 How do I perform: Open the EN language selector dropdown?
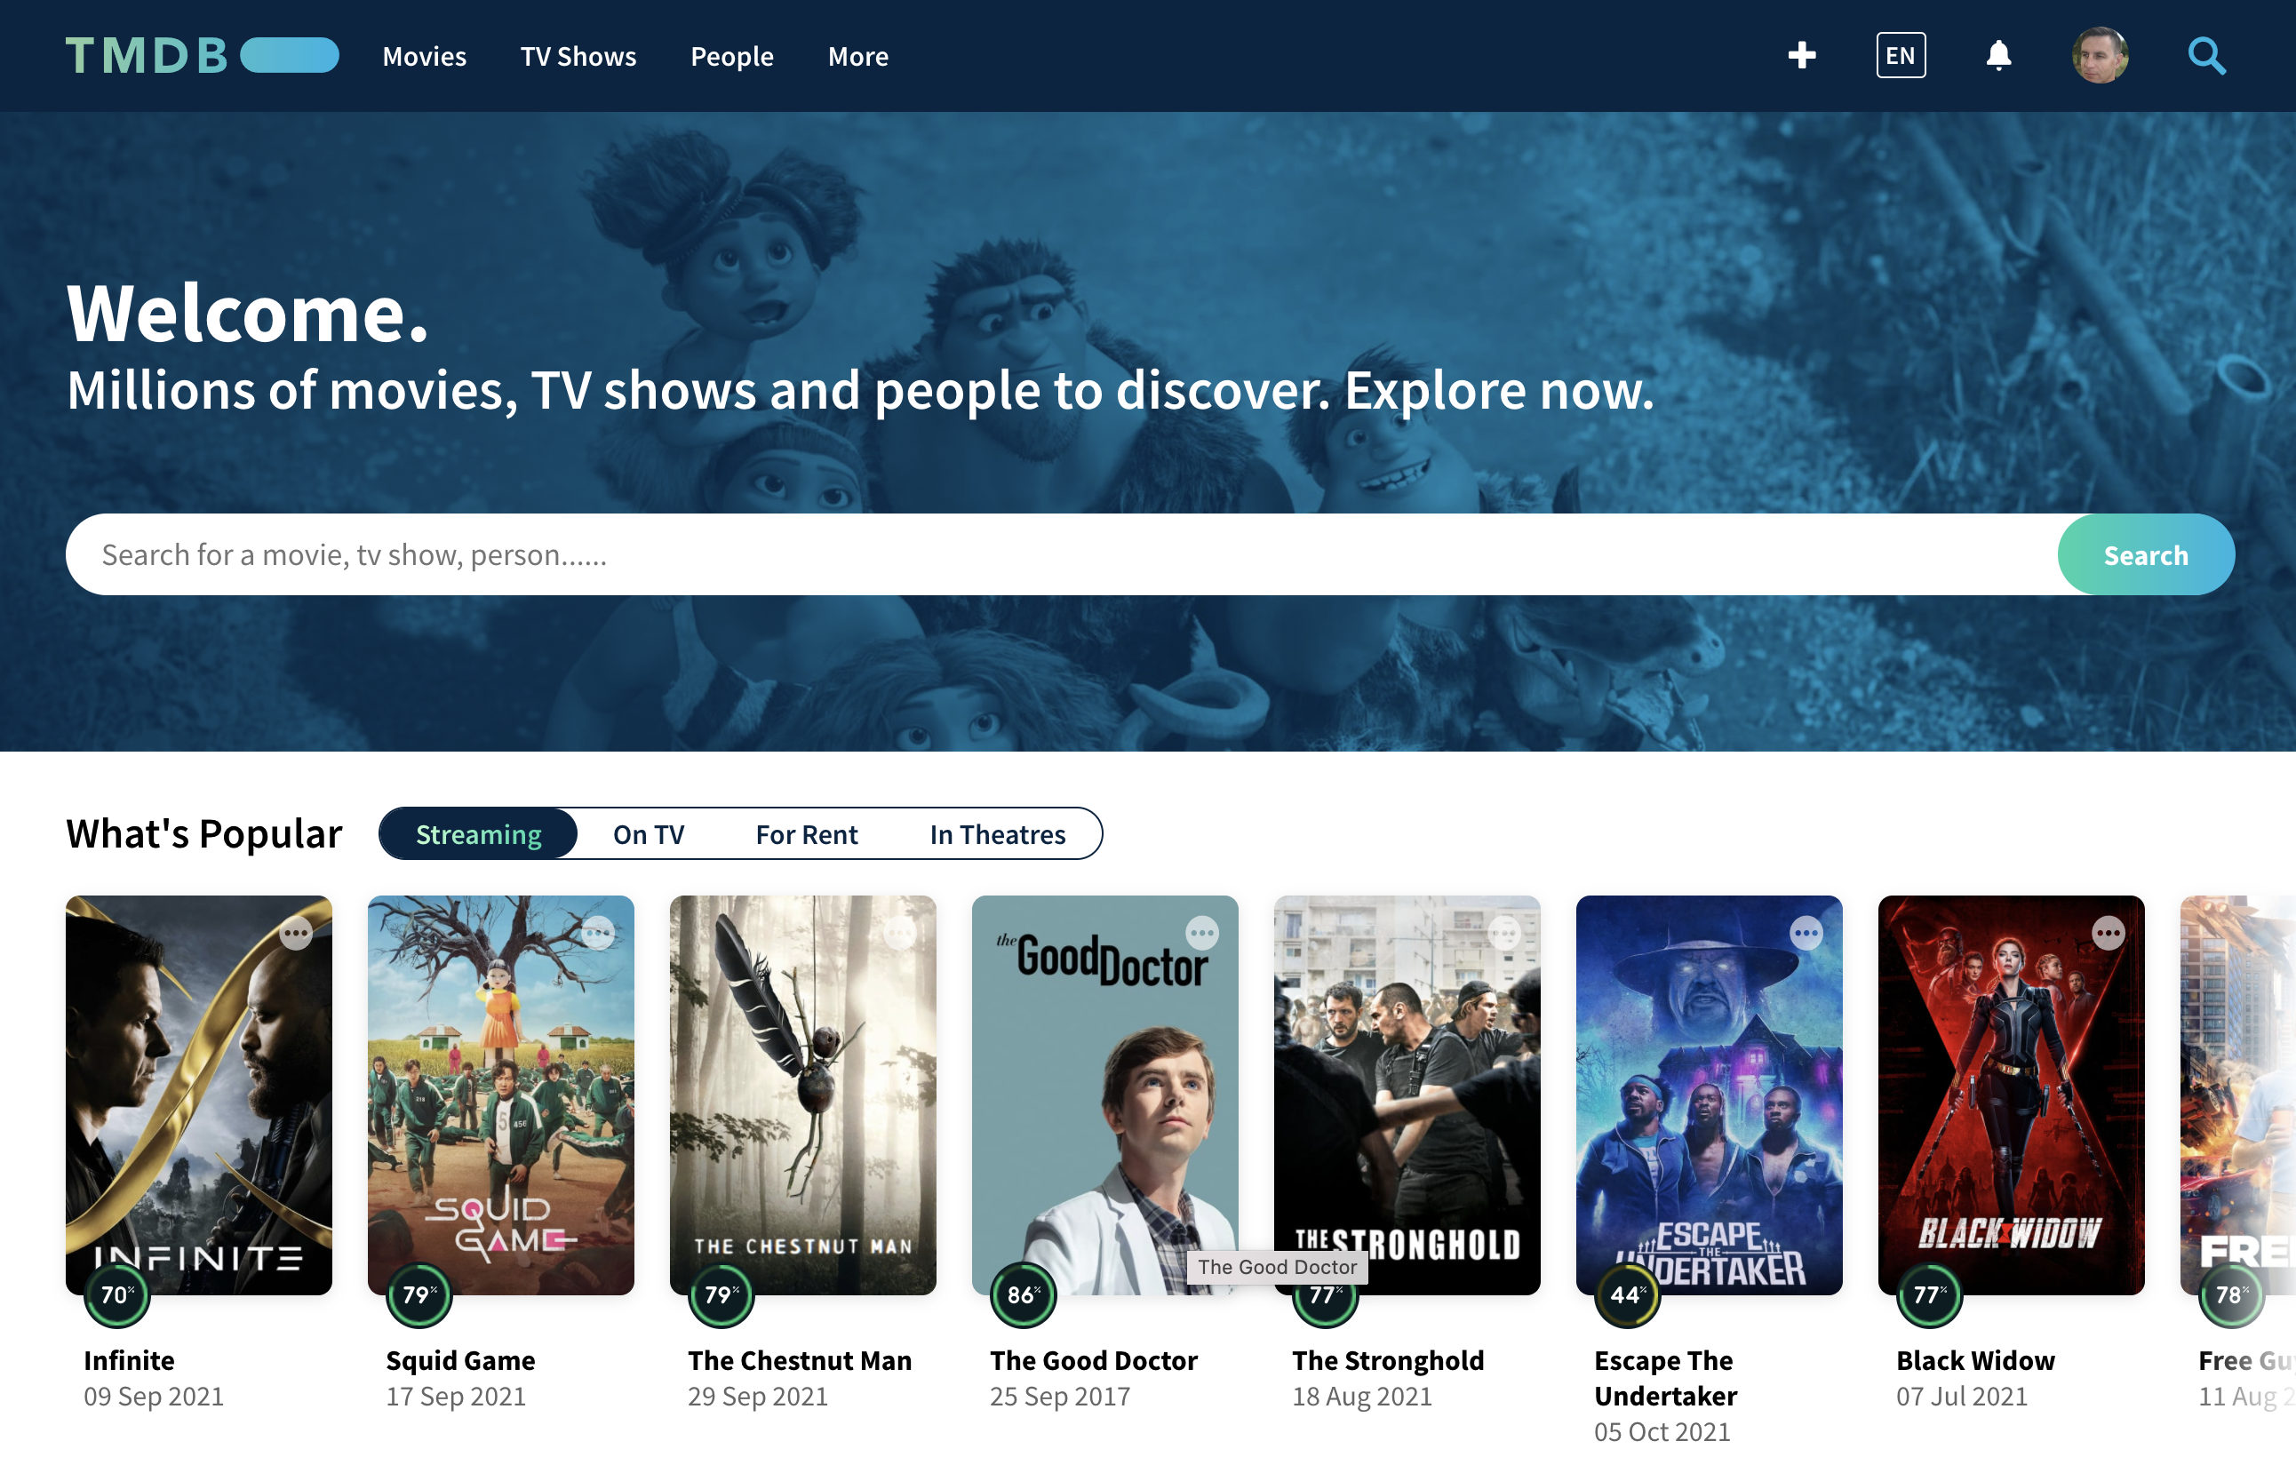pos(1898,55)
